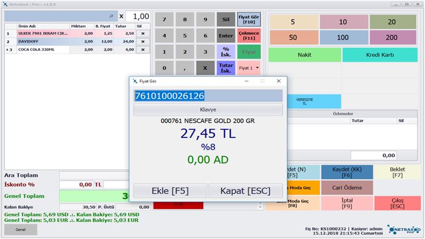Click the Ürün Adı column header

point(43,26)
